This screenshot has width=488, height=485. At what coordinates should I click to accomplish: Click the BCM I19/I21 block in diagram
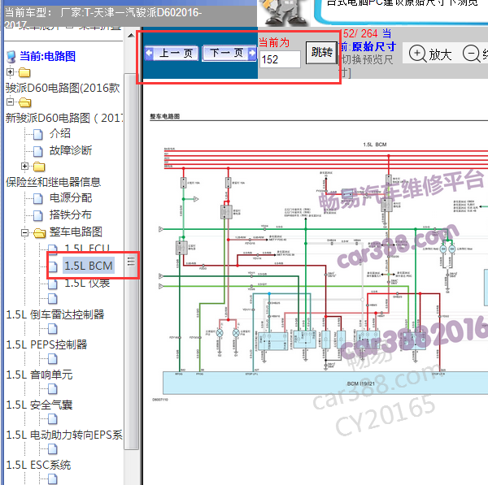pos(325,383)
